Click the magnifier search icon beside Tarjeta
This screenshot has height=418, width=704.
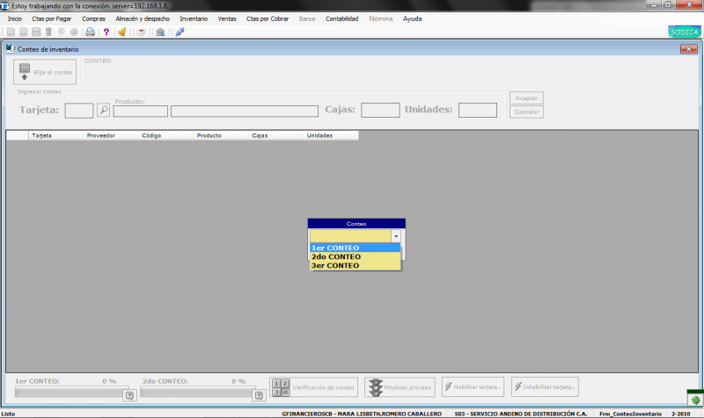click(104, 109)
